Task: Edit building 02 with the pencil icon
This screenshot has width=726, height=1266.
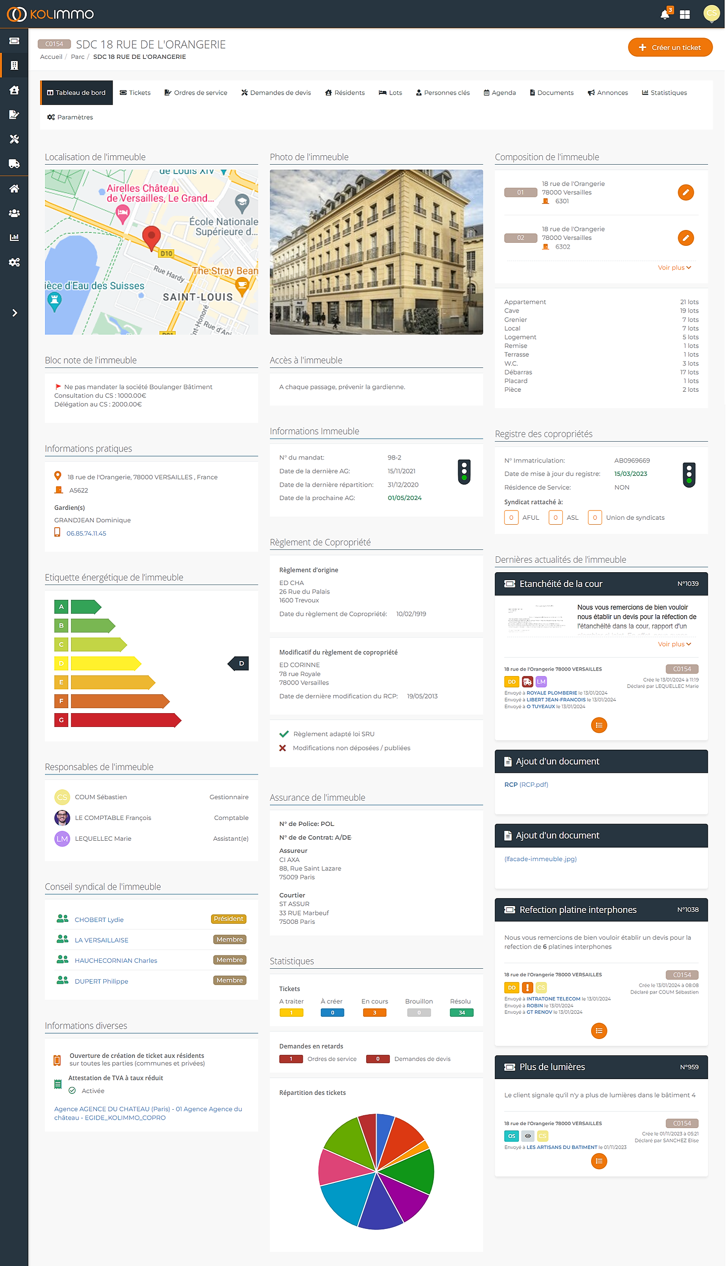Action: pos(685,238)
